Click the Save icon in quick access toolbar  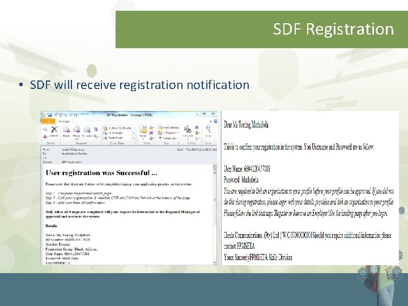[x=50, y=115]
